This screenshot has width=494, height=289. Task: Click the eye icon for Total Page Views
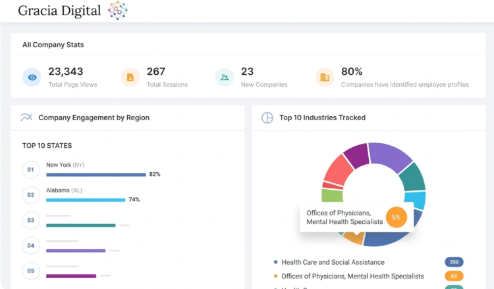32,78
